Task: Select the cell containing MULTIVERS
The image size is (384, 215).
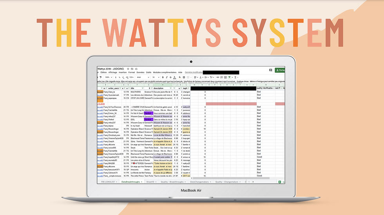Action: tap(137, 92)
